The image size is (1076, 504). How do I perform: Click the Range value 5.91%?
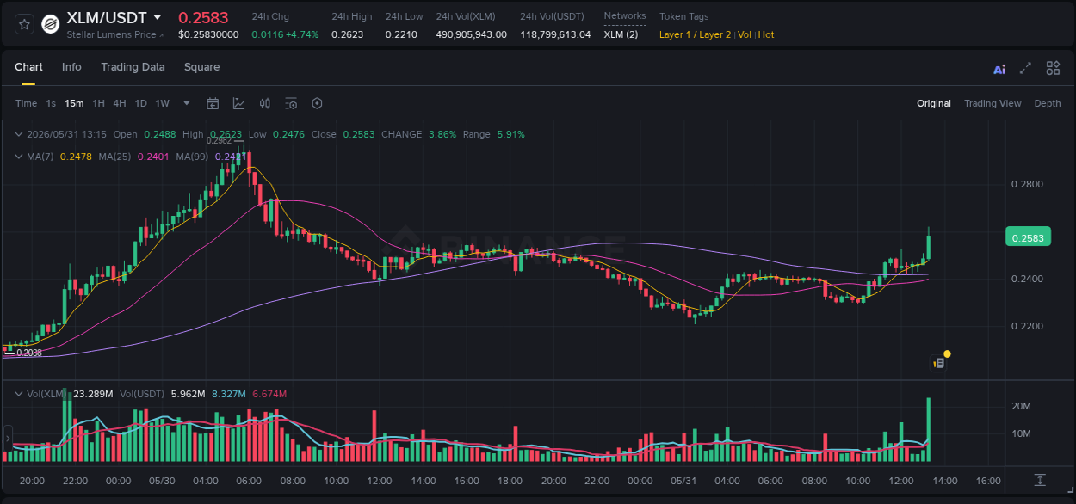[x=510, y=134]
